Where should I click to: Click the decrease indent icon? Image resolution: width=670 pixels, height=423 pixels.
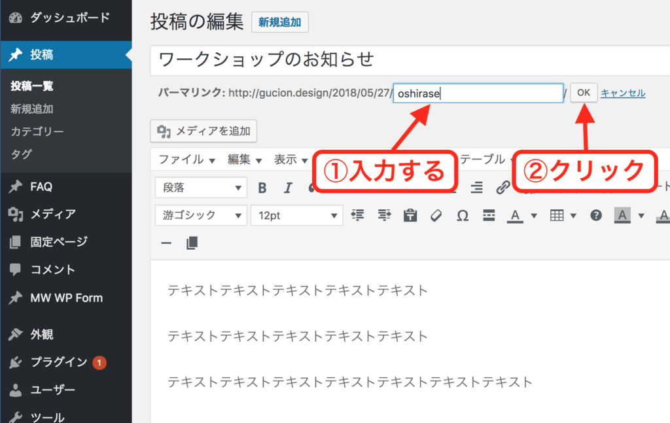357,215
